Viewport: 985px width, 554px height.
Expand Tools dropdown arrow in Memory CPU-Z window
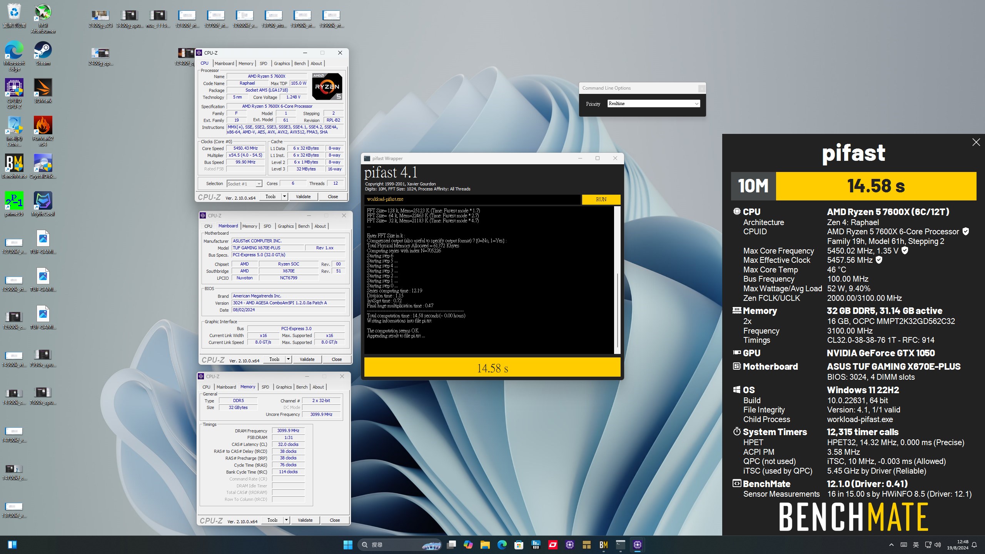[x=286, y=520]
